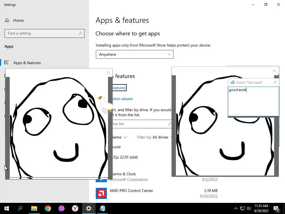Image resolution: width=285 pixels, height=214 pixels.
Task: Open taskbar search
Action: pos(20,208)
